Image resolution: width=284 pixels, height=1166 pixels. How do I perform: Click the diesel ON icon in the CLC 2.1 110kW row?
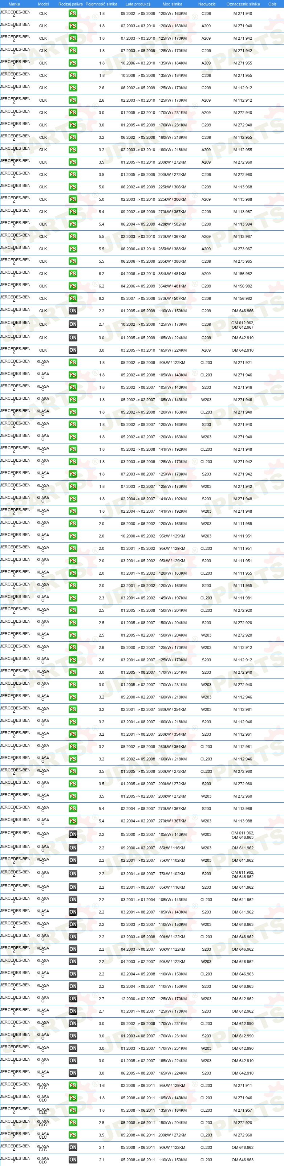73,1160
